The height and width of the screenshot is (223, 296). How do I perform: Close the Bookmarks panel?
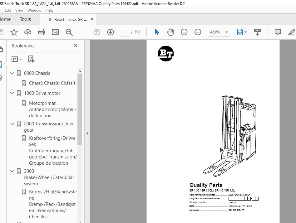[x=76, y=46]
